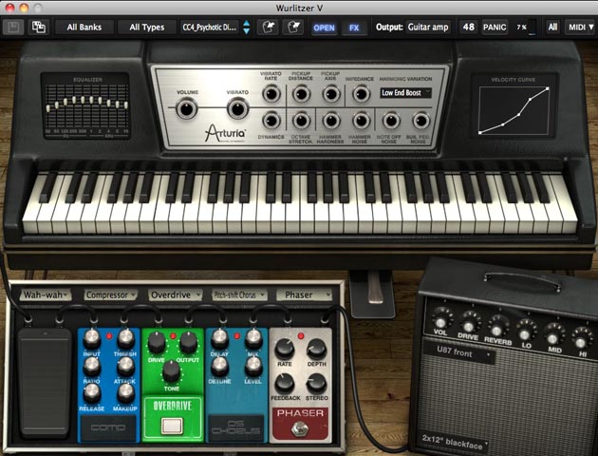Click the equalizer's leftmost band slider
Viewport: 598px width, 456px height.
[x=48, y=108]
